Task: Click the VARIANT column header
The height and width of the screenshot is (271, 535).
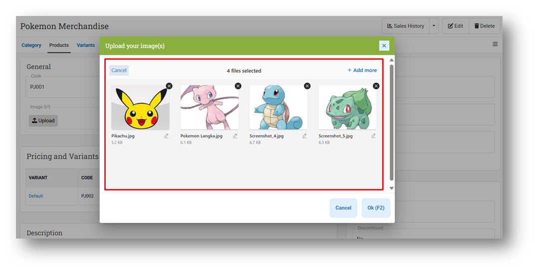Action: pos(38,178)
